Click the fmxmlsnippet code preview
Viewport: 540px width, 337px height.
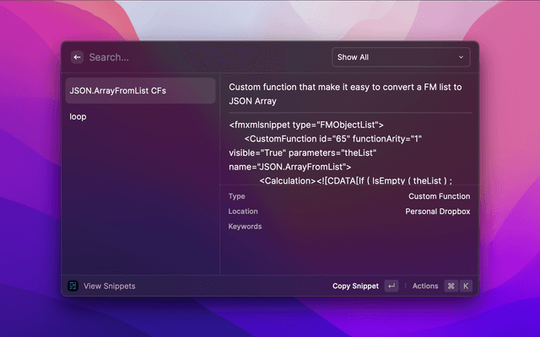tap(345, 152)
